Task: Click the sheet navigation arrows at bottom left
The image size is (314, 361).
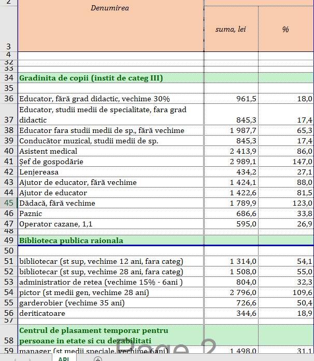Action: click(x=21, y=358)
